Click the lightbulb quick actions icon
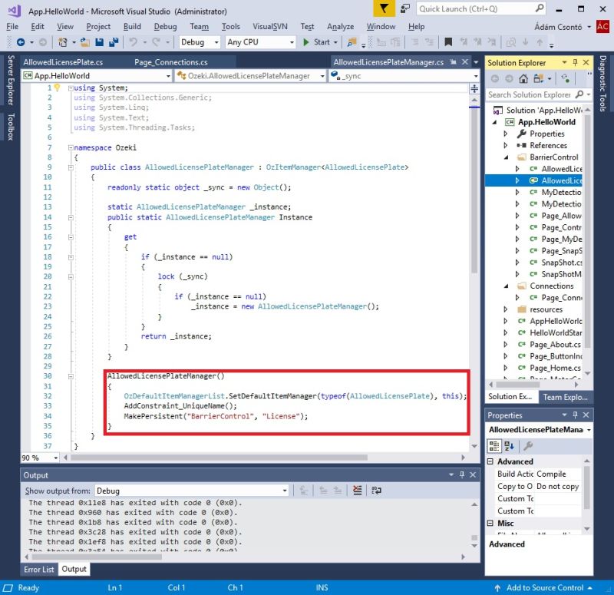The width and height of the screenshot is (614, 595). click(x=56, y=88)
